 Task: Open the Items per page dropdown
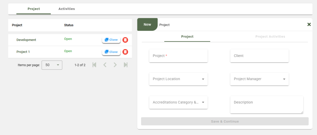click(52, 65)
